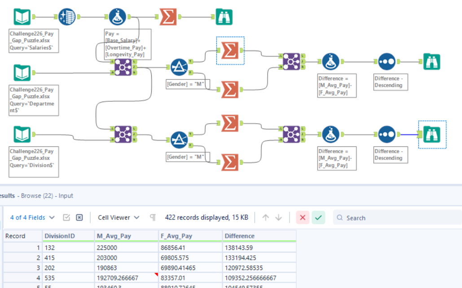Click the cell with value 192709.266667
The image size is (462, 288).
pos(127,278)
